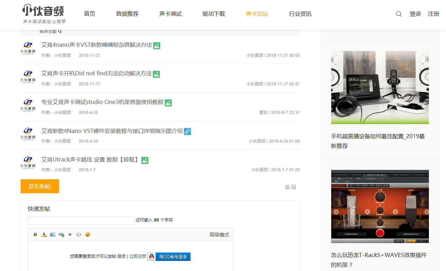
Task: Click the QQ penguin login icon
Action: pos(151,257)
